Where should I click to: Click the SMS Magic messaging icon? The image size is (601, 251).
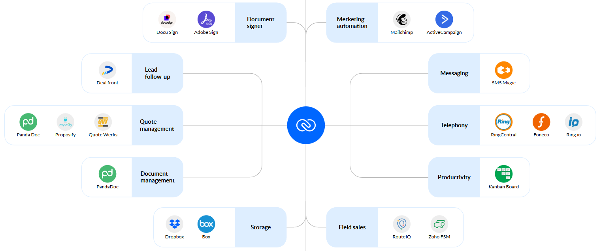pyautogui.click(x=503, y=69)
